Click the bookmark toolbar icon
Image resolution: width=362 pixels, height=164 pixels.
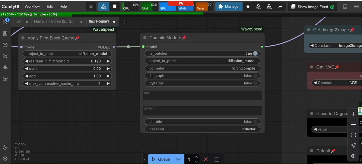point(115,6)
